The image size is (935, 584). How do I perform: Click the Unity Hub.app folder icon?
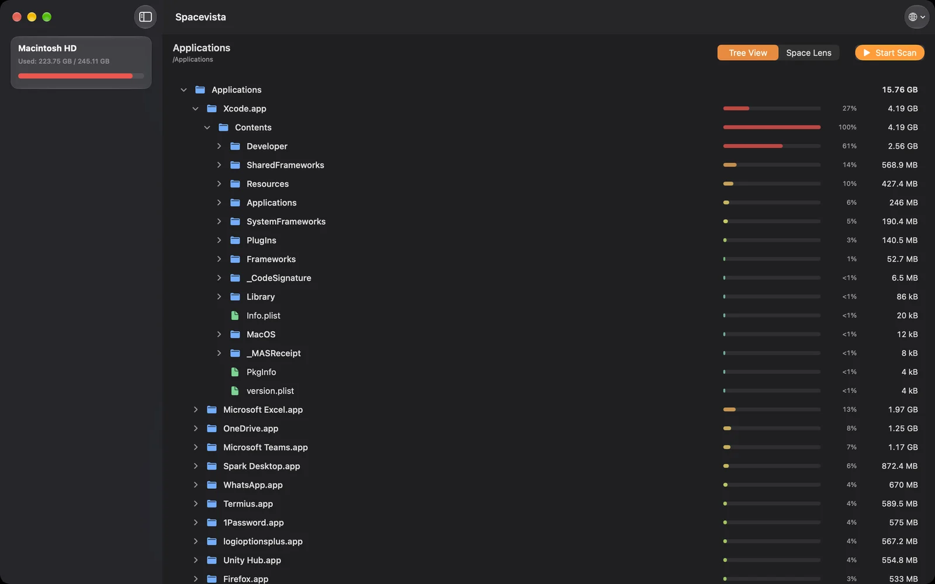click(212, 560)
